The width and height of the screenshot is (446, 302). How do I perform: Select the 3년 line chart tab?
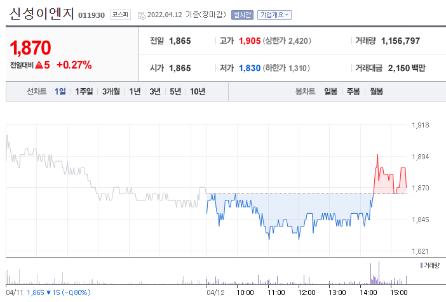(x=155, y=91)
